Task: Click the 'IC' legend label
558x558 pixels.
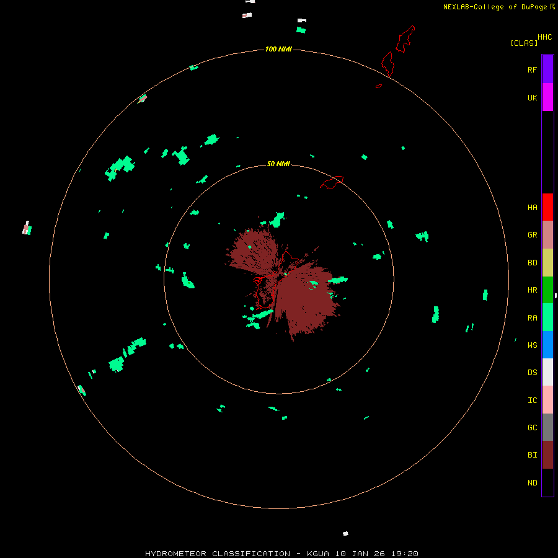Action: pyautogui.click(x=532, y=401)
